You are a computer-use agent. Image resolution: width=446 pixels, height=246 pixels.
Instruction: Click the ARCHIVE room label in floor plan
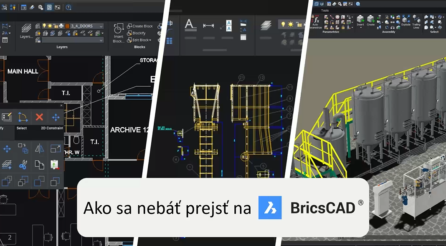129,130
